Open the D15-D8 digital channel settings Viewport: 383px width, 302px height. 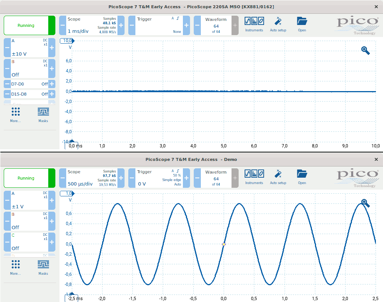30,94
